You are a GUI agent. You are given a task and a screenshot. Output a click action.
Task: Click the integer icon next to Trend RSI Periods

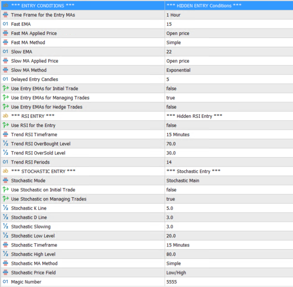[x=6, y=162]
